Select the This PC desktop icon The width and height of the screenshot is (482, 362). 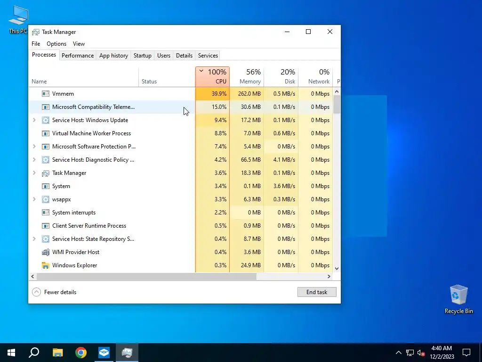(x=18, y=20)
